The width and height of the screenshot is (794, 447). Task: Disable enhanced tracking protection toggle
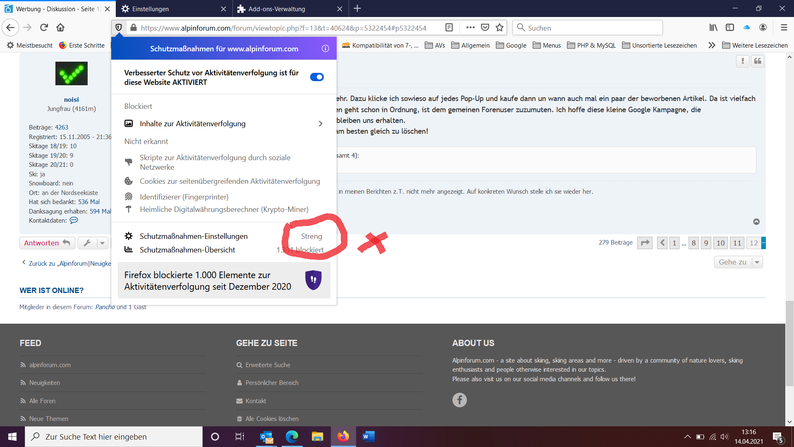click(x=317, y=77)
